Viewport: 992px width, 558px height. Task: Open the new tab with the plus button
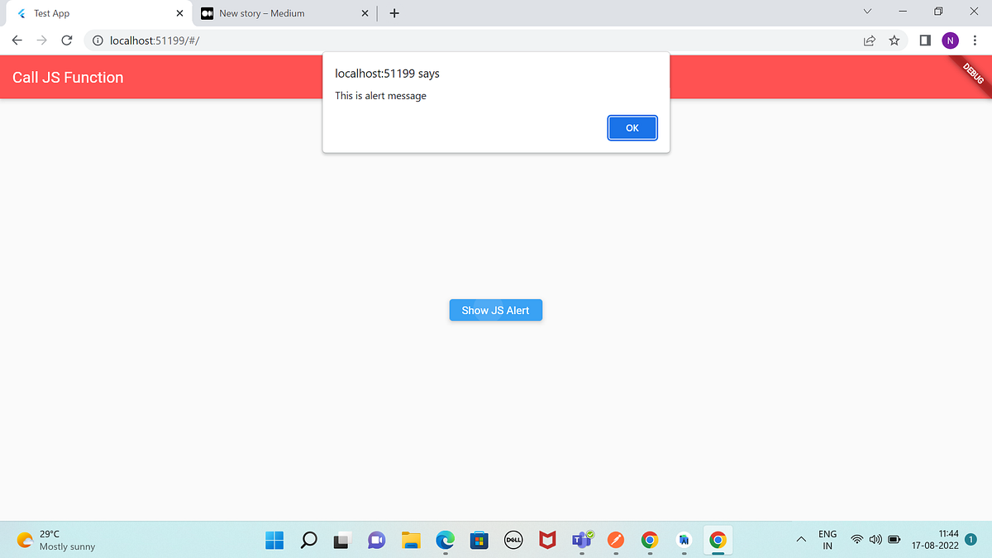[x=394, y=13]
